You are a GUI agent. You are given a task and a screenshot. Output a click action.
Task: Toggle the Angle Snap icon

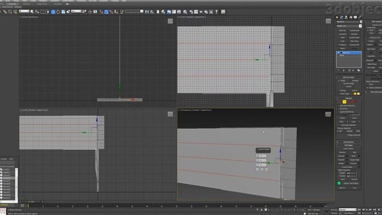pyautogui.click(x=106, y=12)
